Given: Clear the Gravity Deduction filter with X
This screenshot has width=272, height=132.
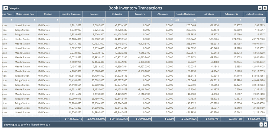Looking at the screenshot, I should (x=195, y=20).
